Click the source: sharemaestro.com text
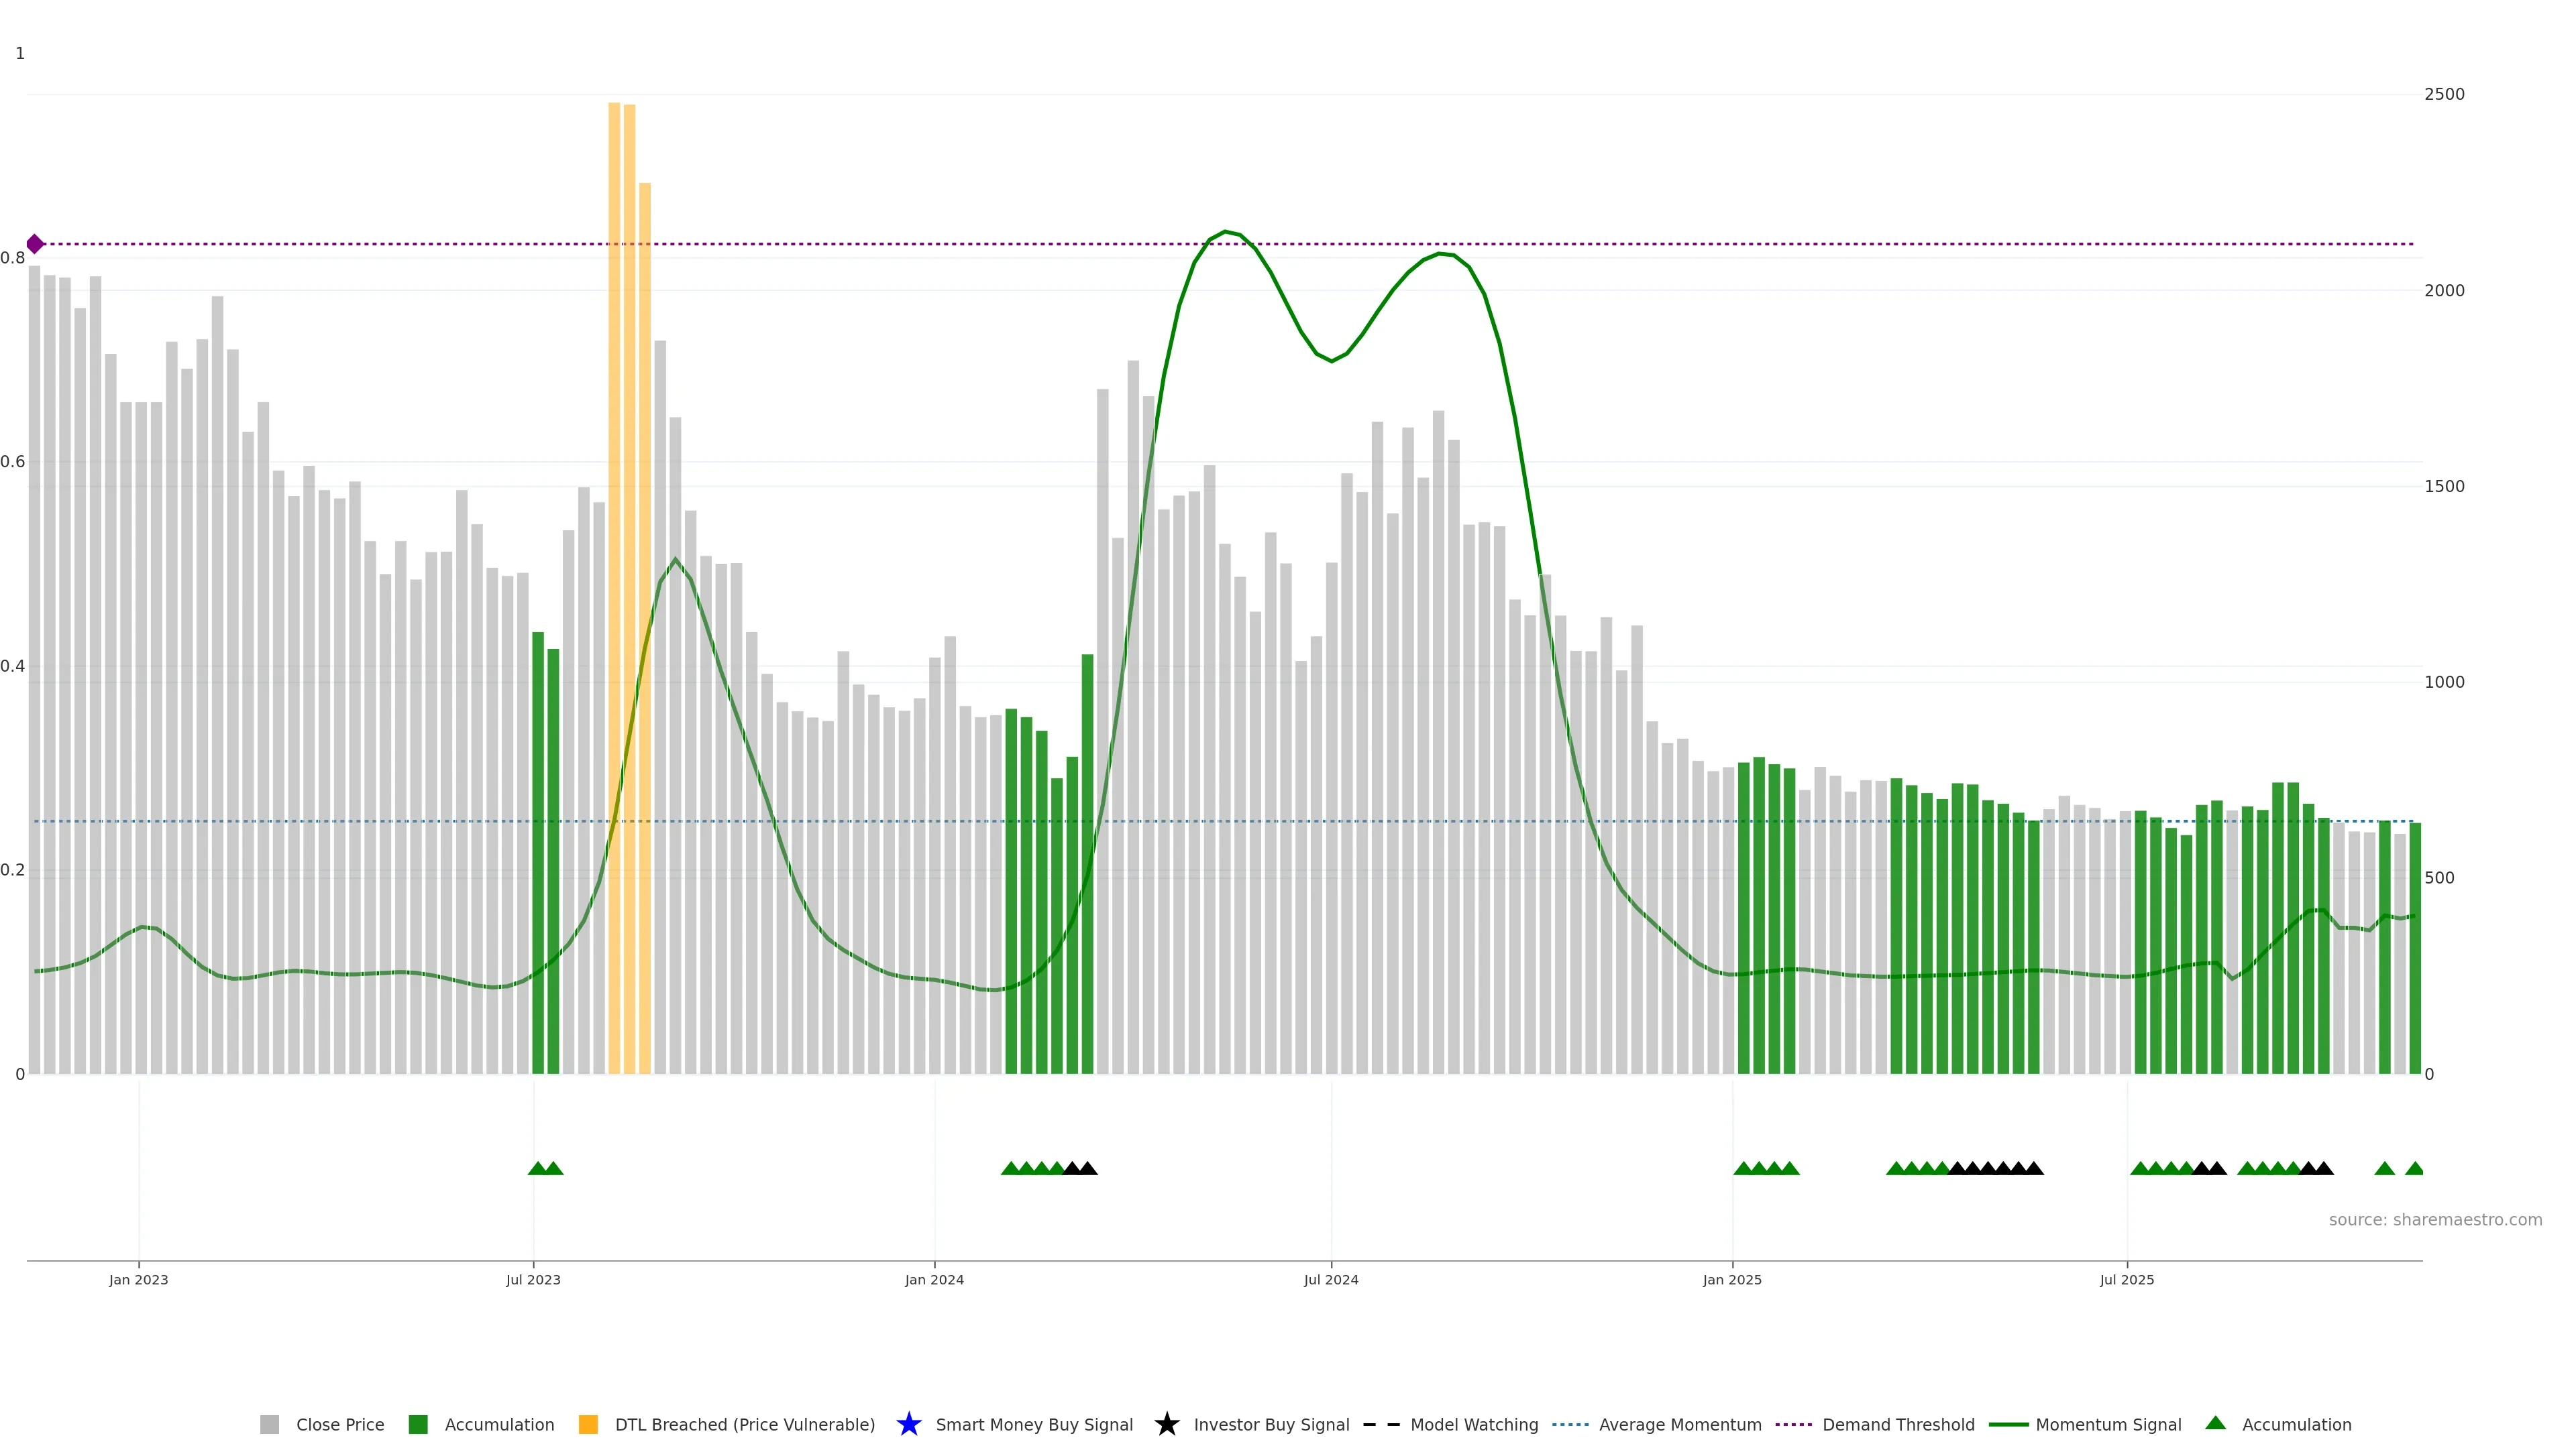 point(2435,1219)
